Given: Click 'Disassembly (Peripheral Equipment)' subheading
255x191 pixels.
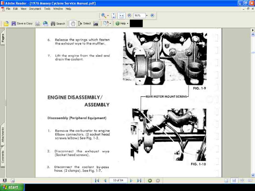Looking at the screenshot, I should (x=77, y=118).
